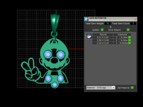Click green arrow for 0.34tw row
Image resolution: width=143 pixels, height=107 pixels.
(130, 40)
